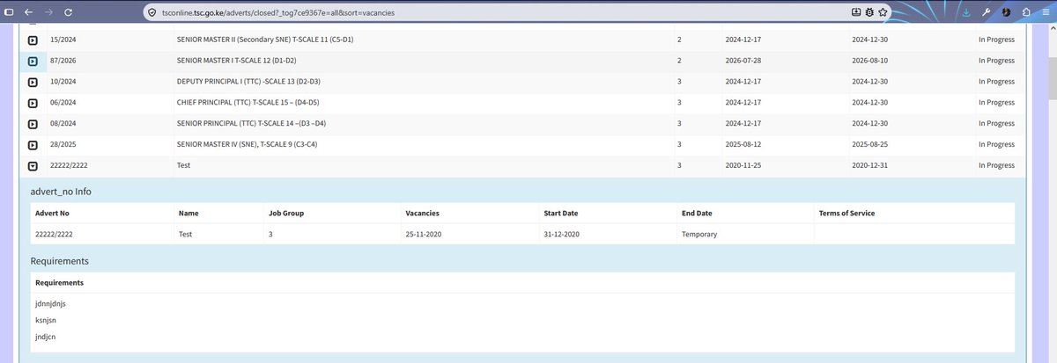Click 'Temporary' value in info table
This screenshot has width=1057, height=363.
[x=699, y=235]
